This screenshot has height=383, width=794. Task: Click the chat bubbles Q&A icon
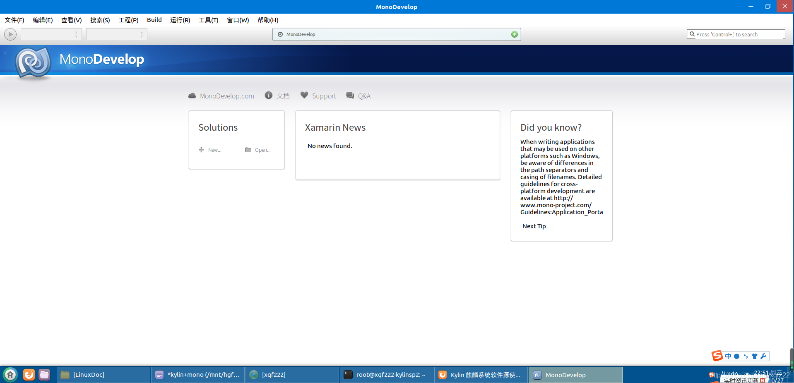pyautogui.click(x=350, y=96)
